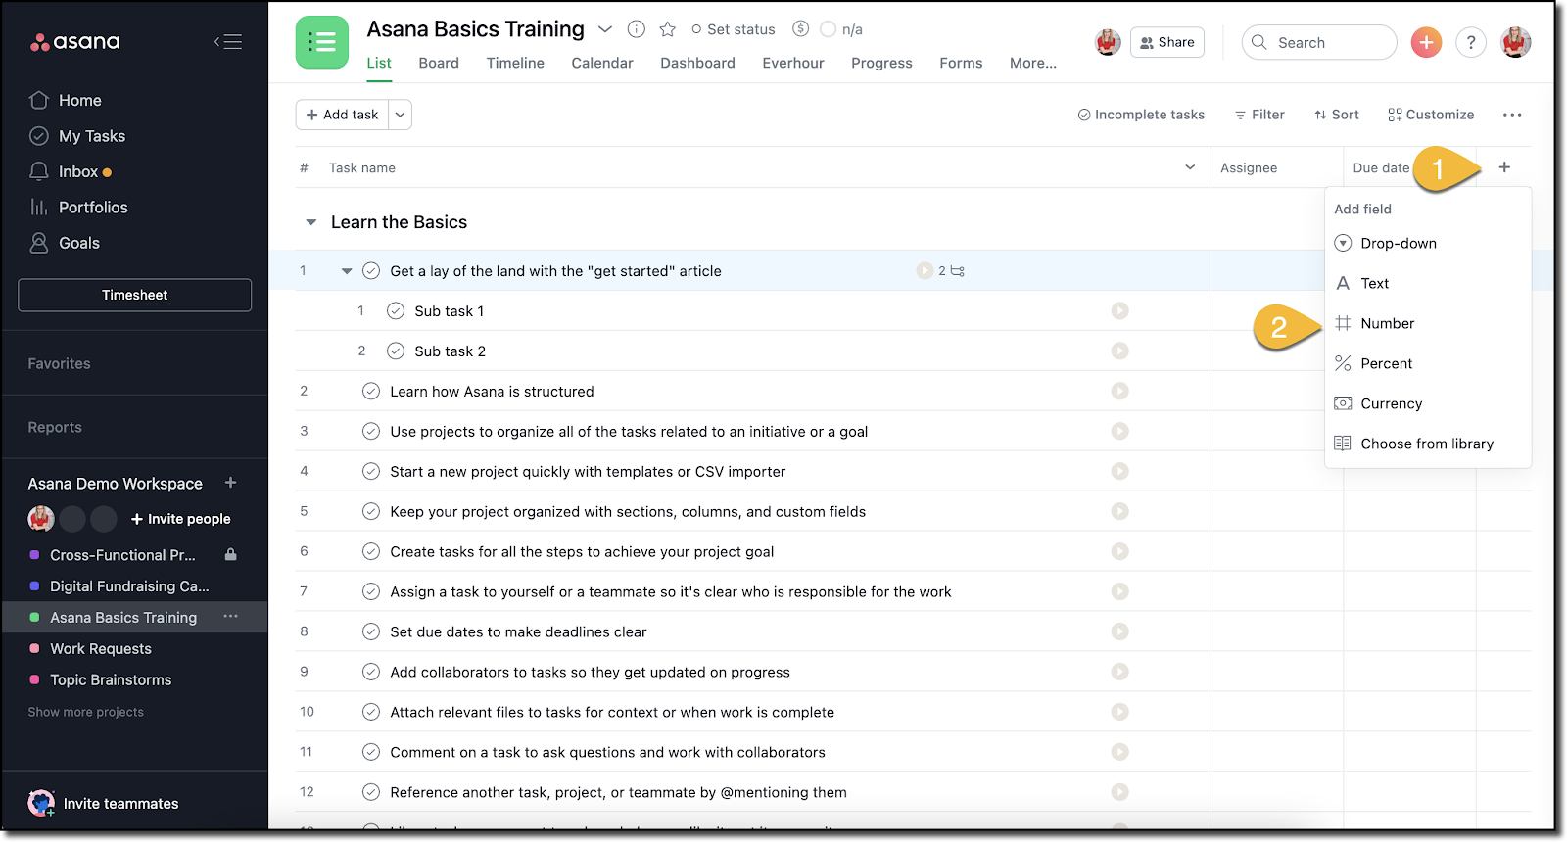Click the Asana logo

(75, 42)
